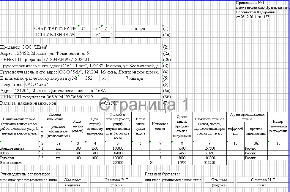The height and width of the screenshot is (192, 290).
Task: Select the "Номер таможенной декларации" header
Action: [278, 126]
